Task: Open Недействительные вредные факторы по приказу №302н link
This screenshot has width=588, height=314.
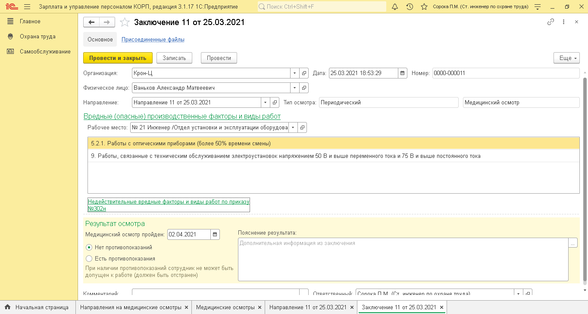Action: tap(169, 205)
